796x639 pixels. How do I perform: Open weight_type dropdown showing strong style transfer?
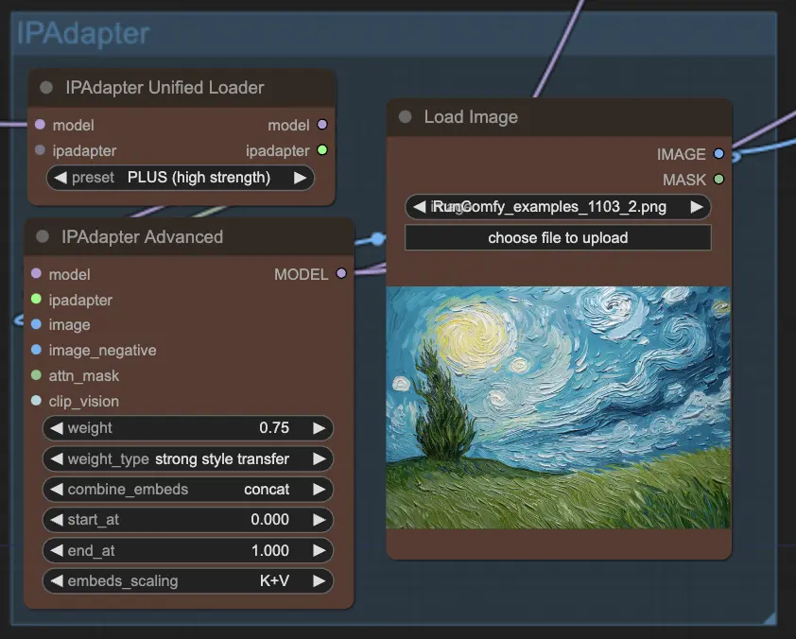point(188,458)
